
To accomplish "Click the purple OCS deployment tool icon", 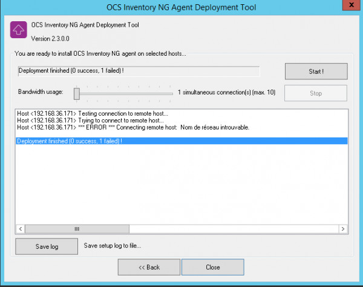I will (x=19, y=30).
